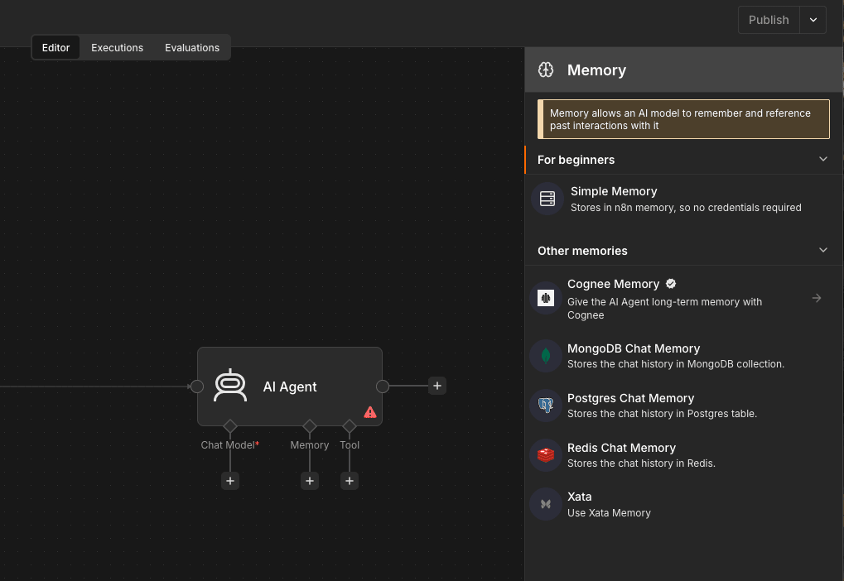Click the Chat Model connector diamond
The height and width of the screenshot is (581, 844).
[230, 426]
